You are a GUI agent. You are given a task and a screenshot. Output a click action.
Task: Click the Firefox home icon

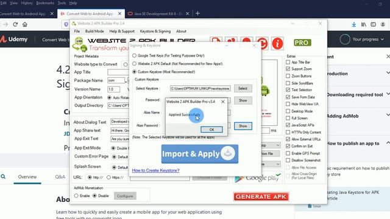pos(25,24)
